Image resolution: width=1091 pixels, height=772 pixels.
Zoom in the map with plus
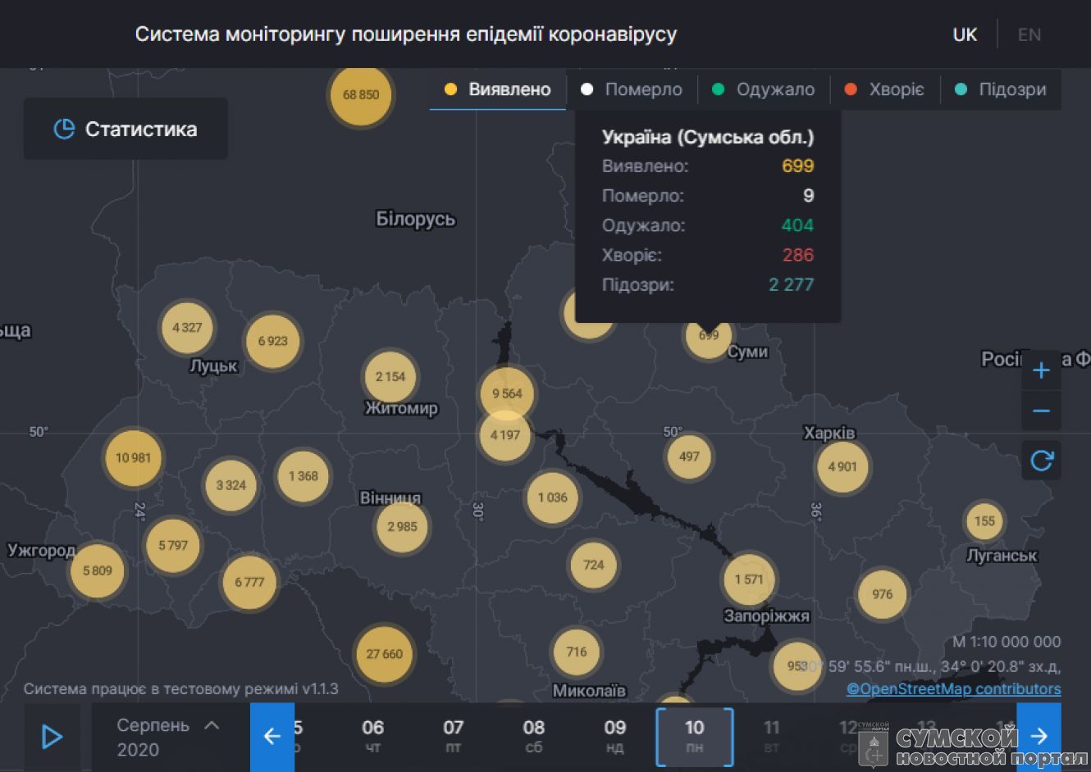(1041, 370)
